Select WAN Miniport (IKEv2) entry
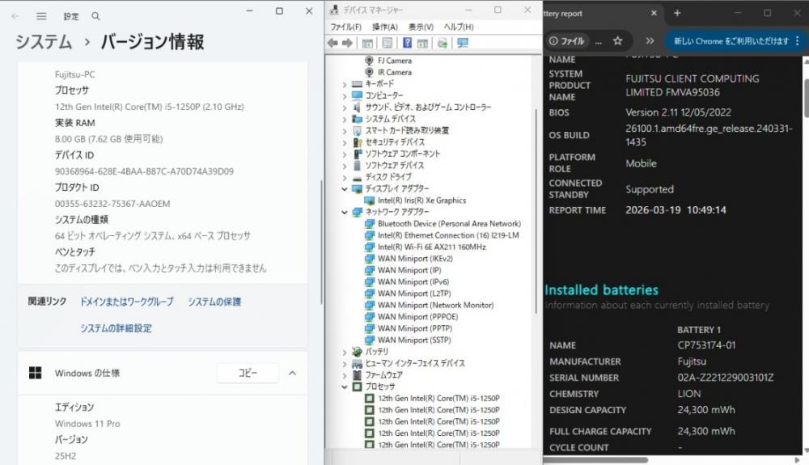The width and height of the screenshot is (809, 465). pos(415,259)
